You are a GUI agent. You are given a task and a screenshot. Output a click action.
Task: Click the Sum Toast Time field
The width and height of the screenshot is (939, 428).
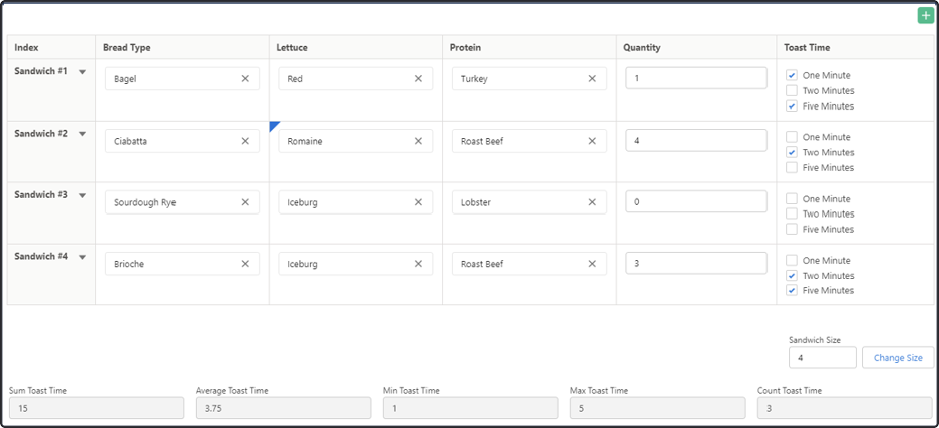pyautogui.click(x=97, y=408)
